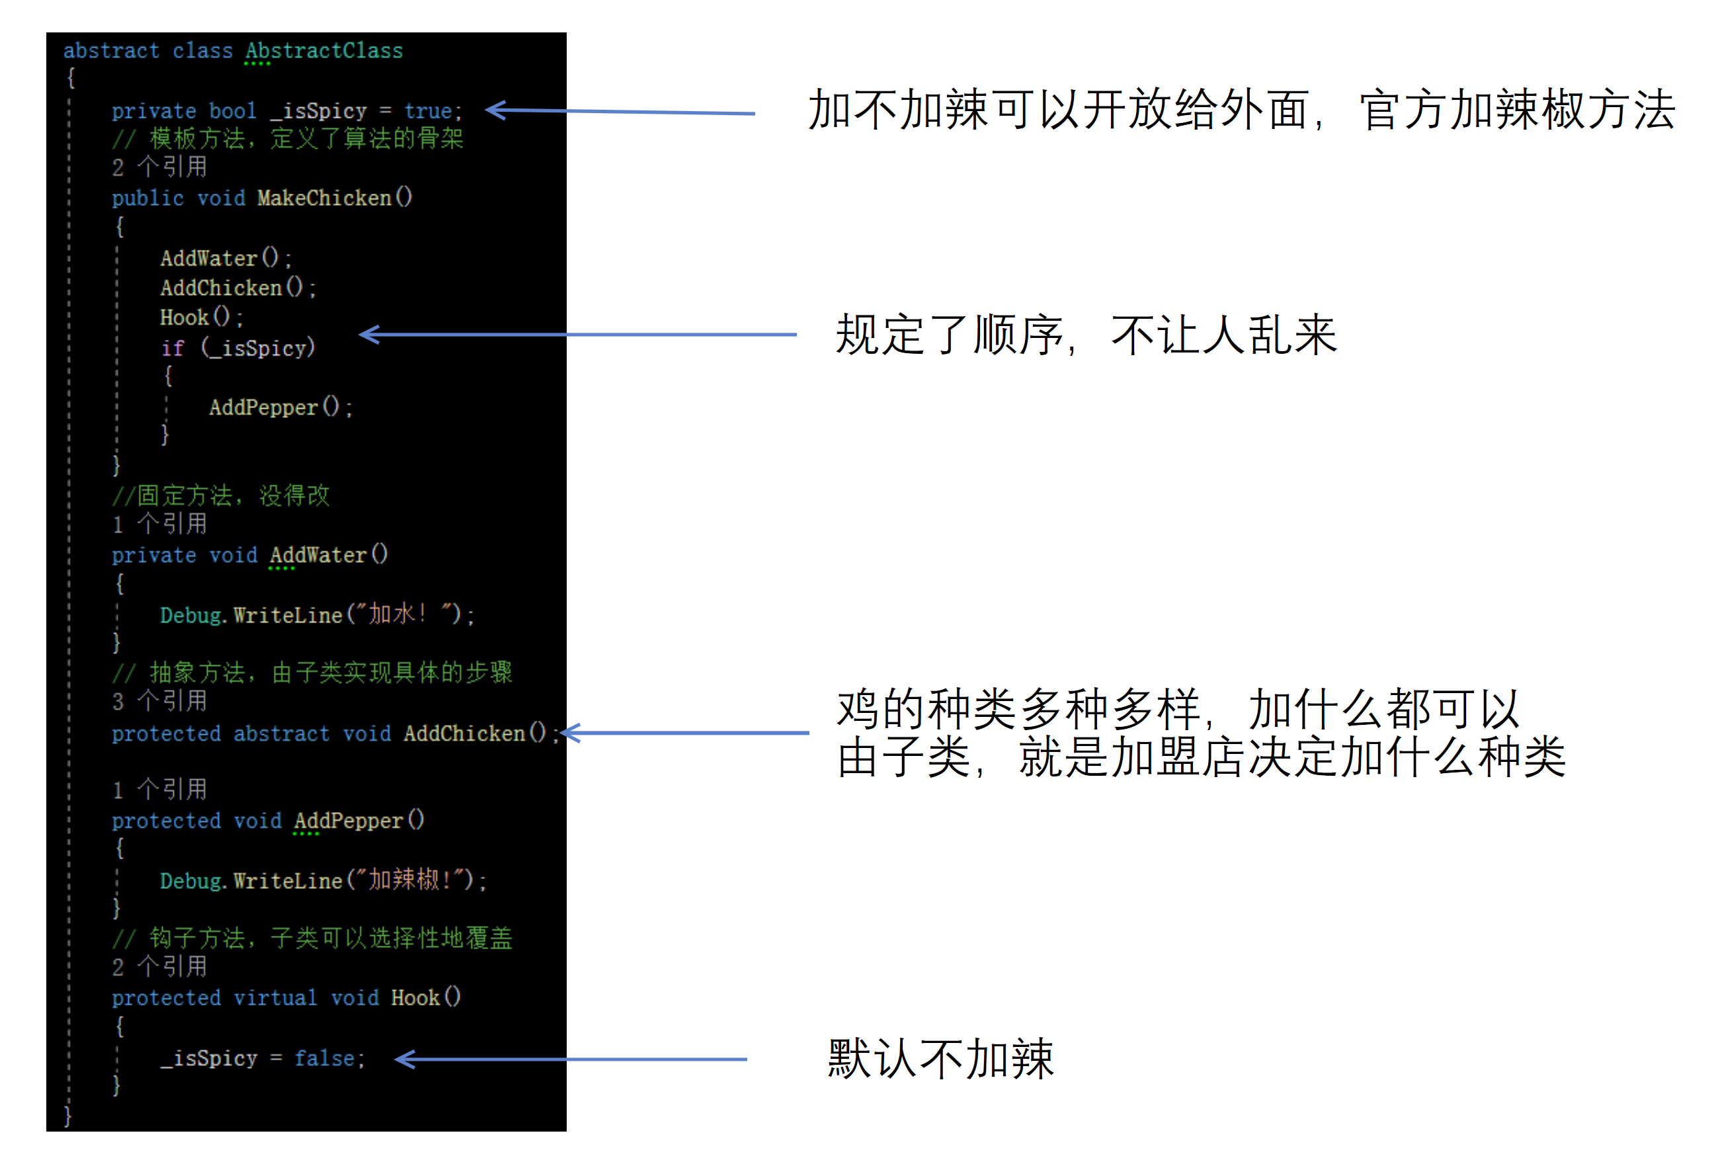Click the '3 个引用' link above AddChicken

(159, 702)
